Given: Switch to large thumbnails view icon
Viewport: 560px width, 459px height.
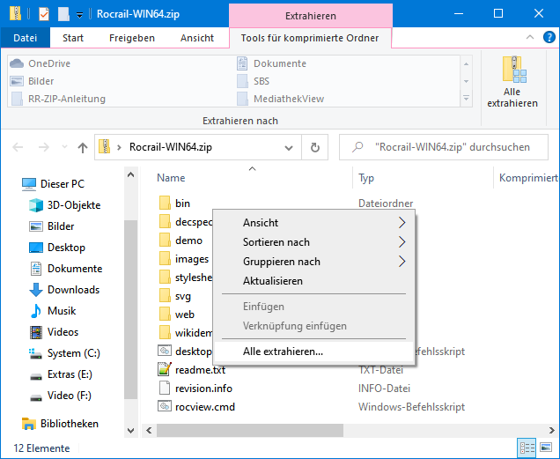Looking at the screenshot, I should [x=547, y=448].
